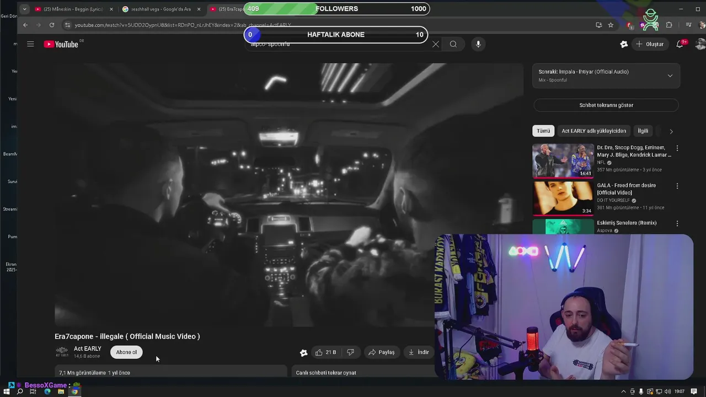Close the Måneskin - Beggin tab
Screen dimensions: 706x397
(x=111, y=9)
